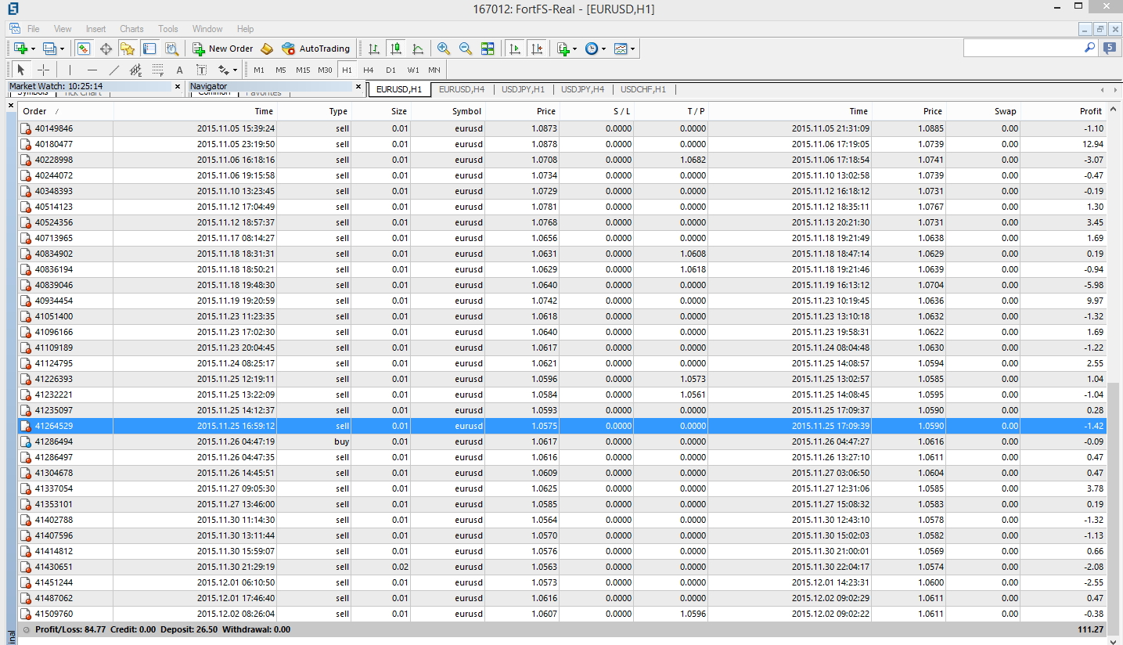
Task: Switch to the USDJPY,H1 chart tab
Action: (523, 89)
